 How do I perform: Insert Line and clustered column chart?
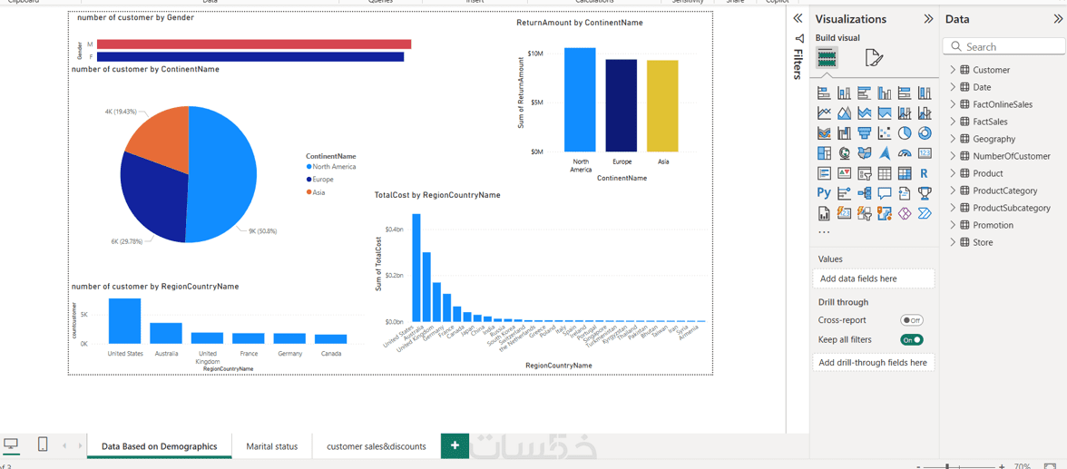[925, 113]
